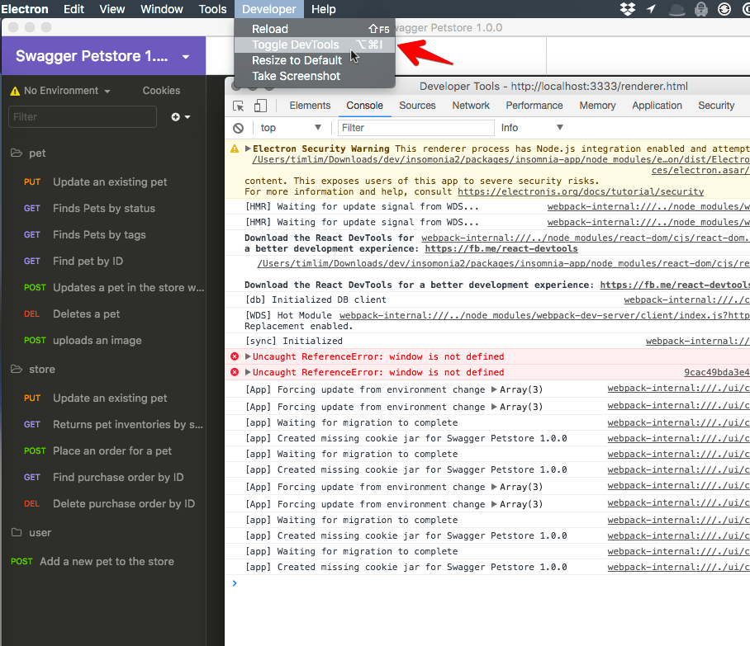
Task: Open the Tools menu
Action: pos(212,9)
